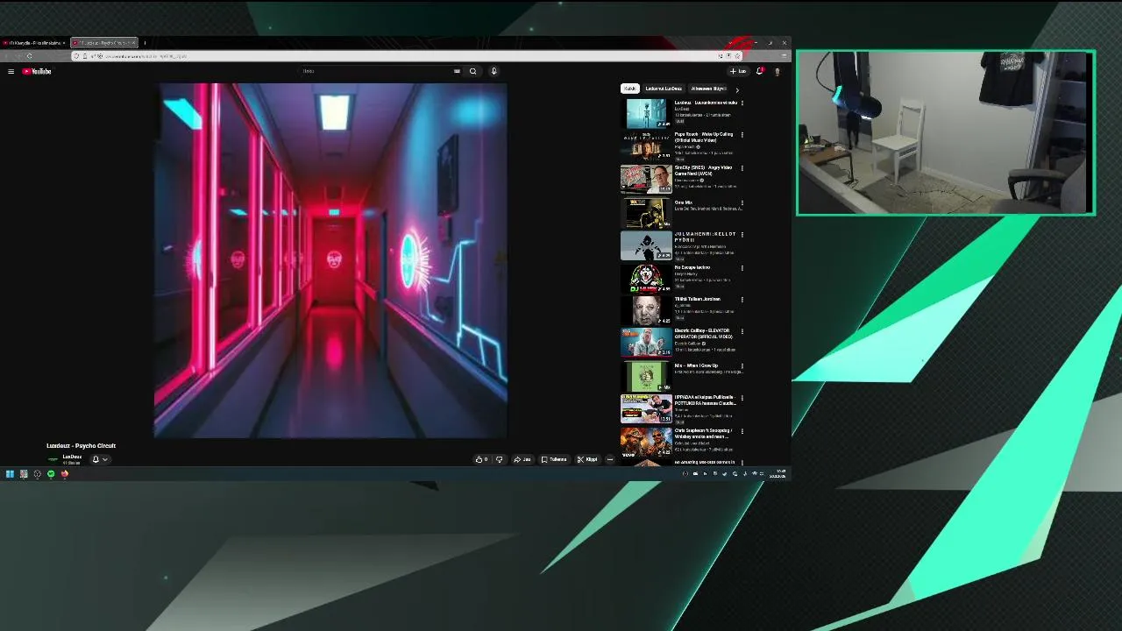Switch to the first browser tab
Screen dimensions: 1122x631
pos(34,42)
